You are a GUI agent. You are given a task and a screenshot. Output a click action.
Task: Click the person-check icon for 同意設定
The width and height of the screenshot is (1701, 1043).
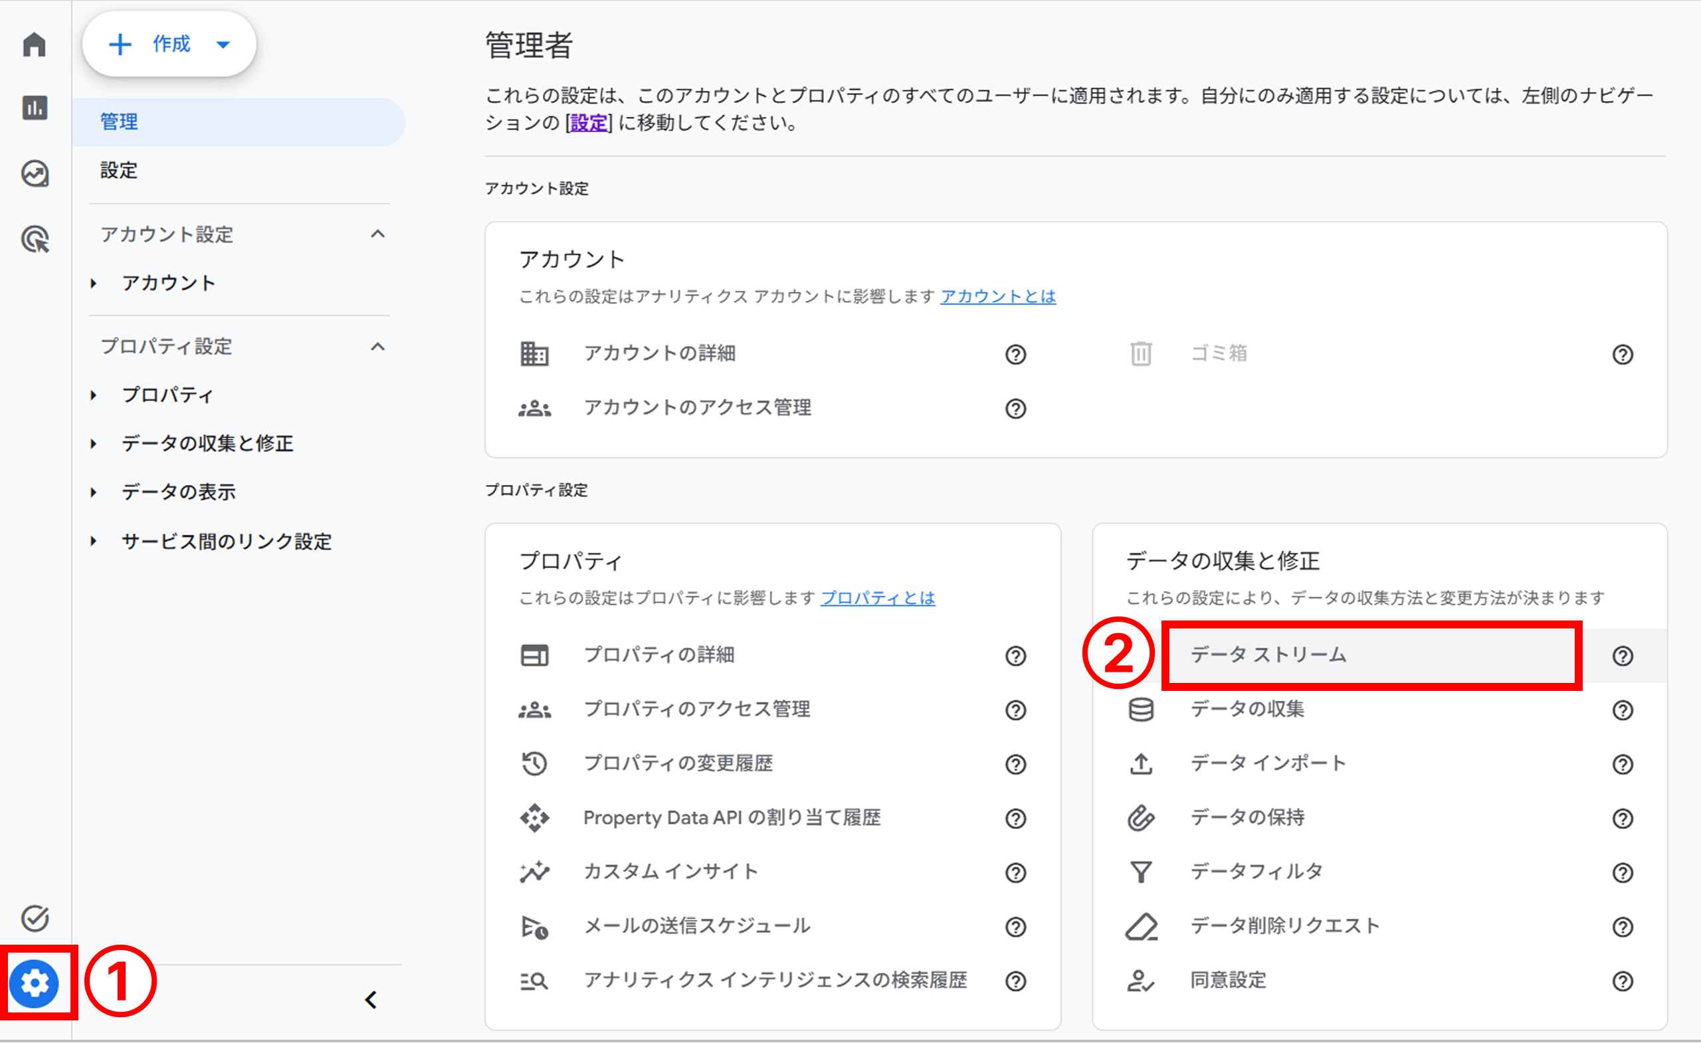coord(1141,981)
